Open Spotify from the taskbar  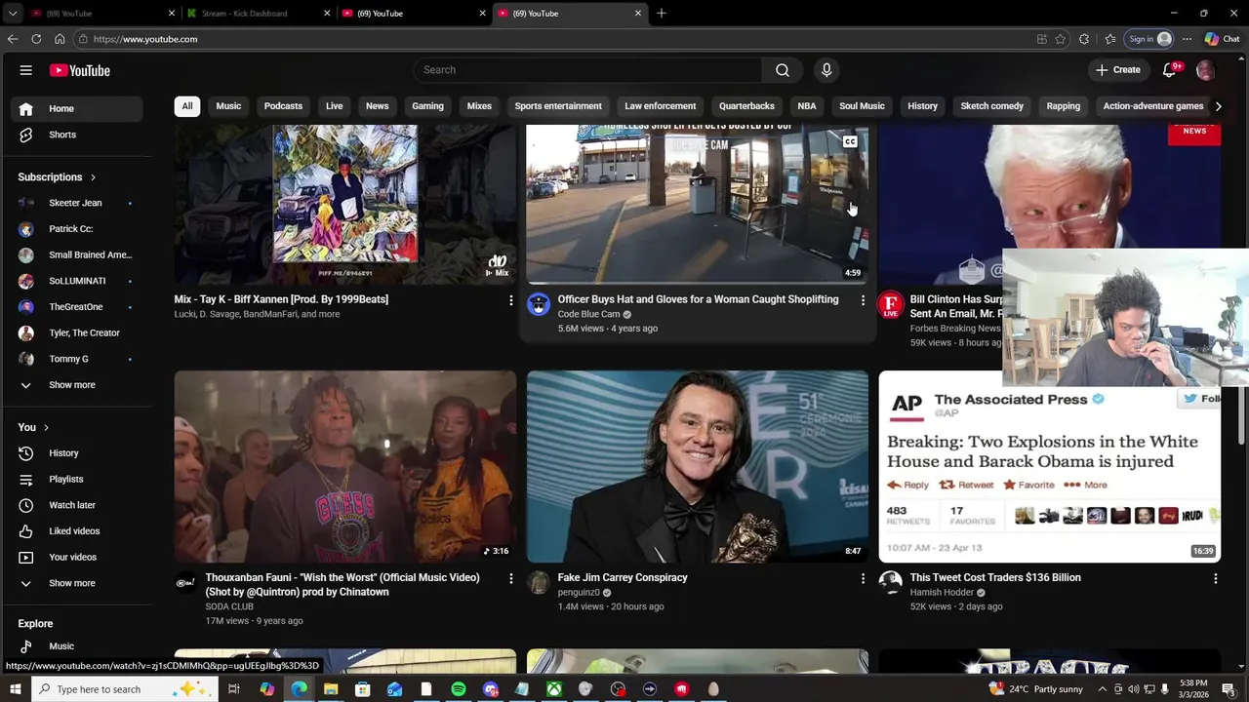[459, 689]
